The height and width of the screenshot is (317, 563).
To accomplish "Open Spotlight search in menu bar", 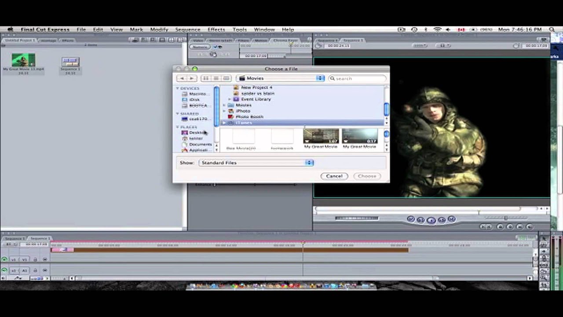I will (552, 29).
